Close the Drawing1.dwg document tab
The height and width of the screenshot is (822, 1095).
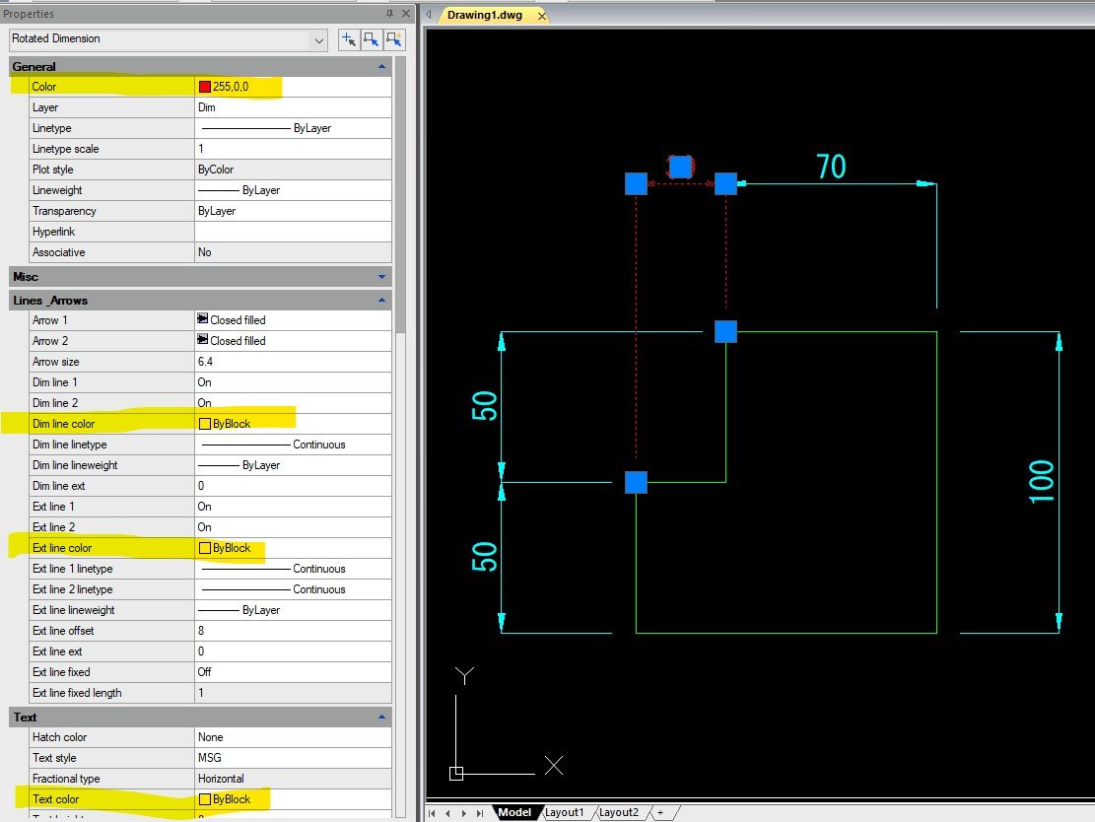542,16
